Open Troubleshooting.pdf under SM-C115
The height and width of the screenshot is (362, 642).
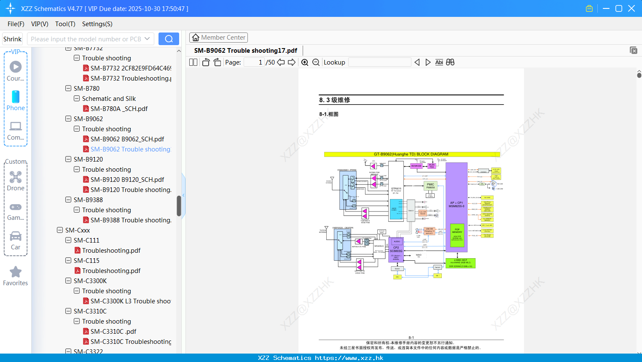pyautogui.click(x=111, y=270)
